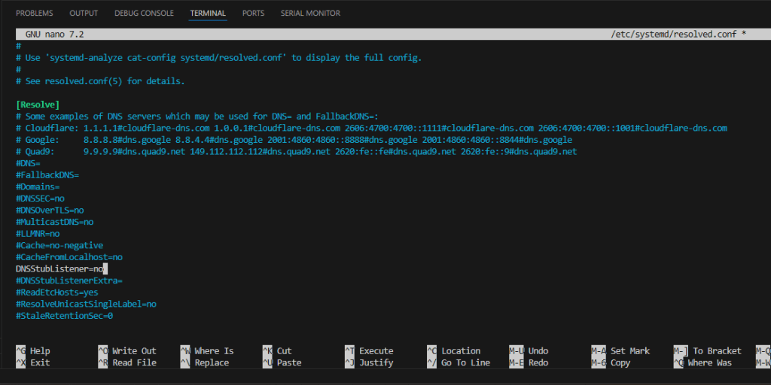Image resolution: width=771 pixels, height=385 pixels.
Task: Click the Exit shortcut in nano footer
Action: pos(40,363)
